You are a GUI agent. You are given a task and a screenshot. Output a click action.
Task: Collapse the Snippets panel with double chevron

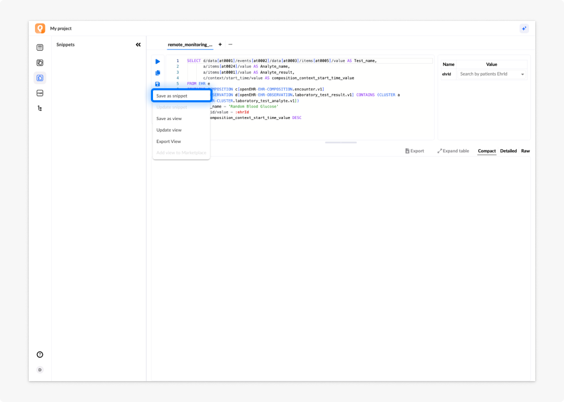[x=138, y=44]
